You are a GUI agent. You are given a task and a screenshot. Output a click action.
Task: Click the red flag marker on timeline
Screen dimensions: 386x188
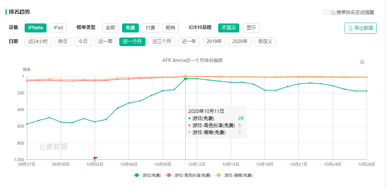95,159
